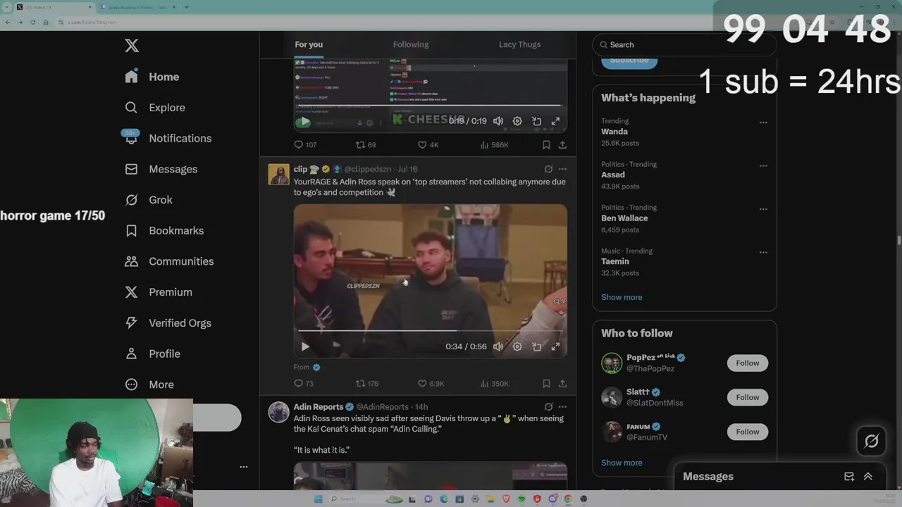The width and height of the screenshot is (902, 507).
Task: Mute the top video at 0:19
Action: coord(498,121)
